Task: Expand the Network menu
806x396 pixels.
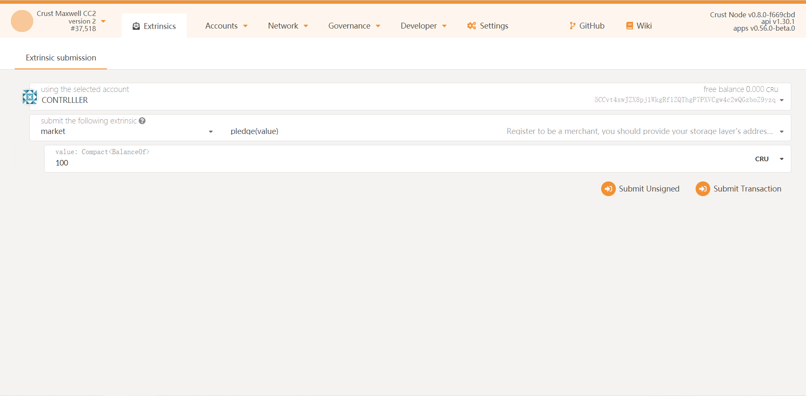Action: click(288, 26)
